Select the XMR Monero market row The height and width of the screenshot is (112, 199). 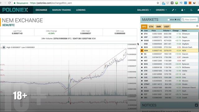pyautogui.click(x=169, y=81)
